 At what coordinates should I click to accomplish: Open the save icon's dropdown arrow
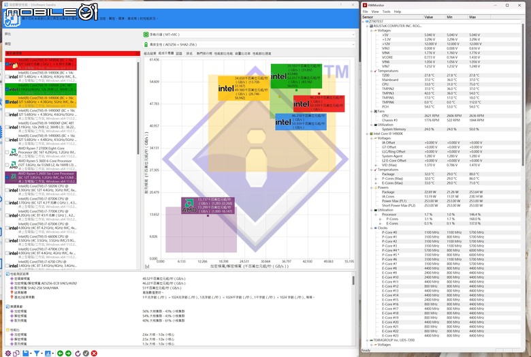coord(31,354)
